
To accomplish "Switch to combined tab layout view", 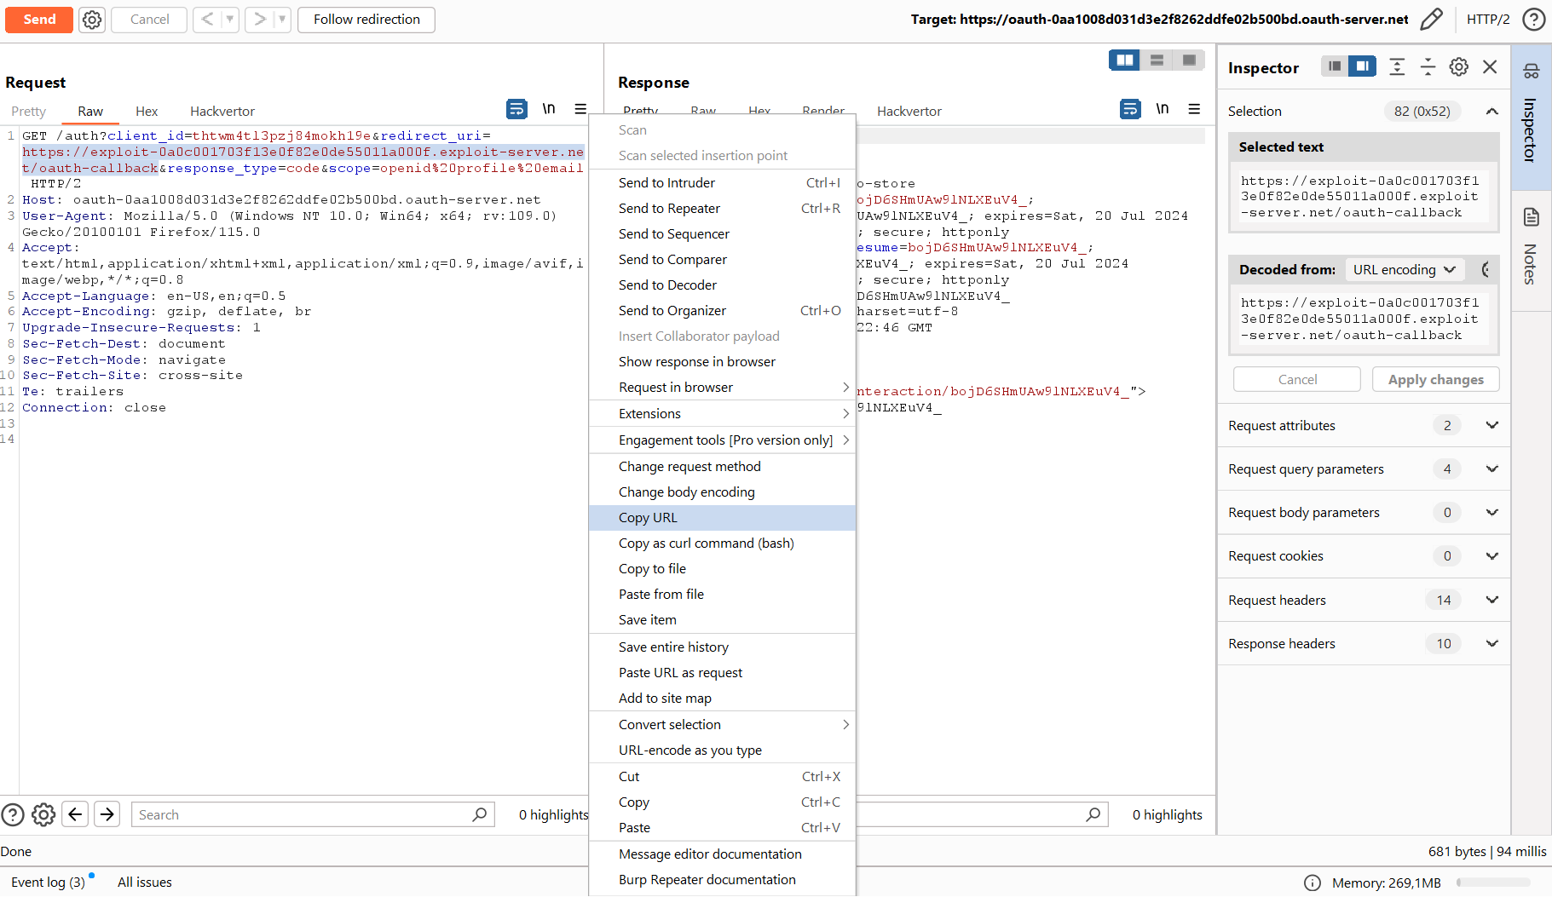I will tap(1189, 60).
